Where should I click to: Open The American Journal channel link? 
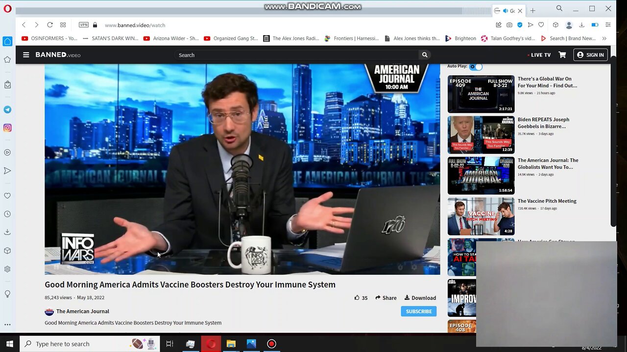[x=83, y=311]
